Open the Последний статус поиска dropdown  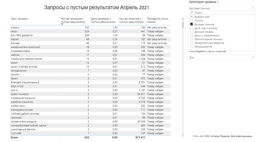point(222,57)
